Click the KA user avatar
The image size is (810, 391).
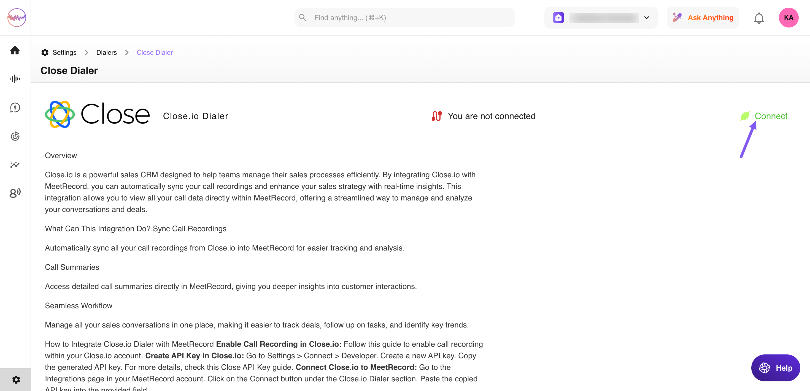(788, 18)
